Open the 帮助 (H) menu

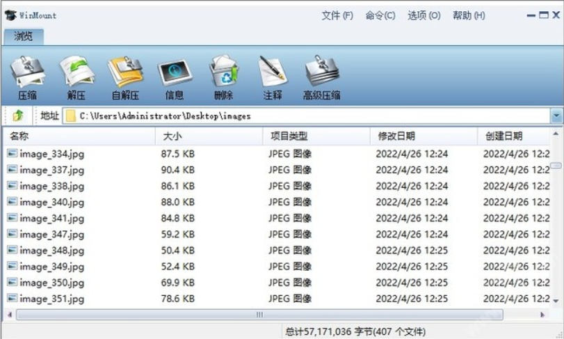469,15
